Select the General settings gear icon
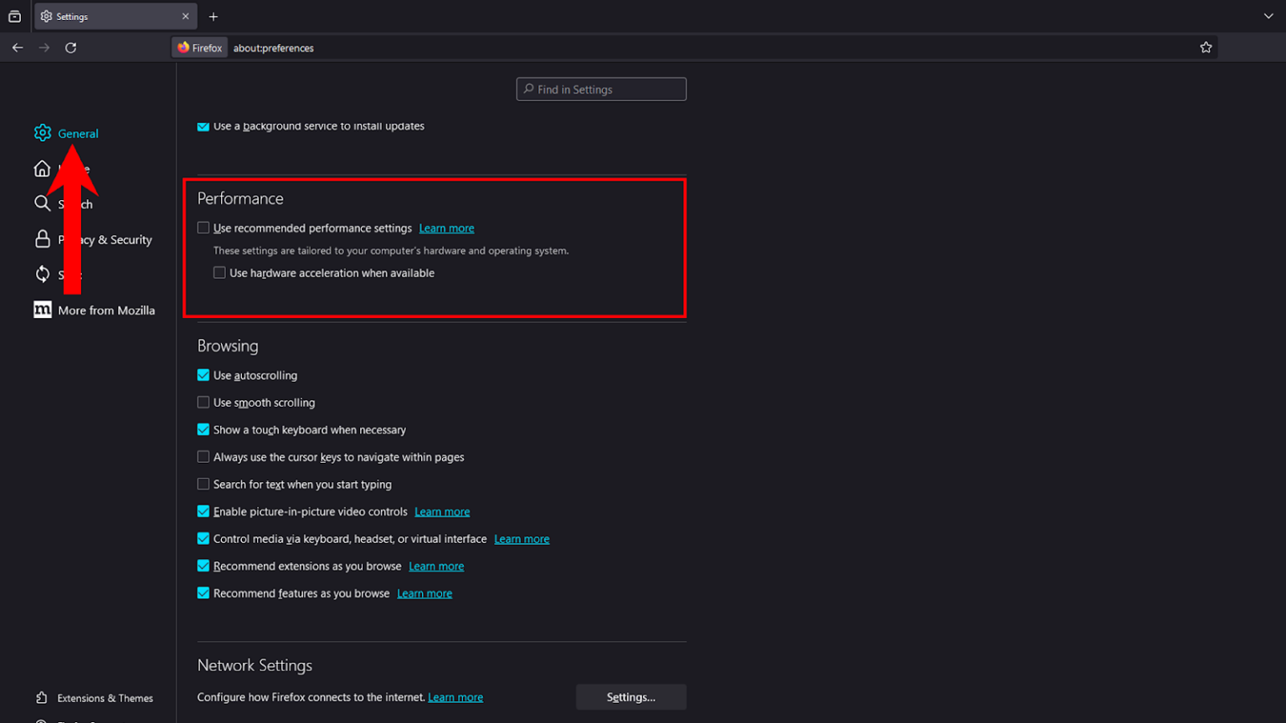This screenshot has height=723, width=1286. (x=42, y=132)
